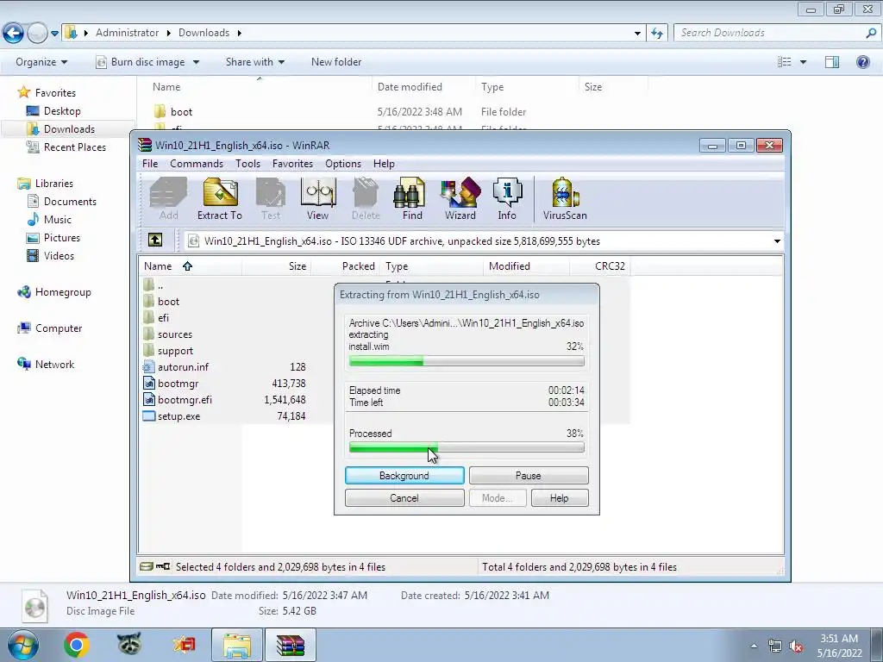
Task: Show archive Info in WinRAR
Action: click(507, 198)
